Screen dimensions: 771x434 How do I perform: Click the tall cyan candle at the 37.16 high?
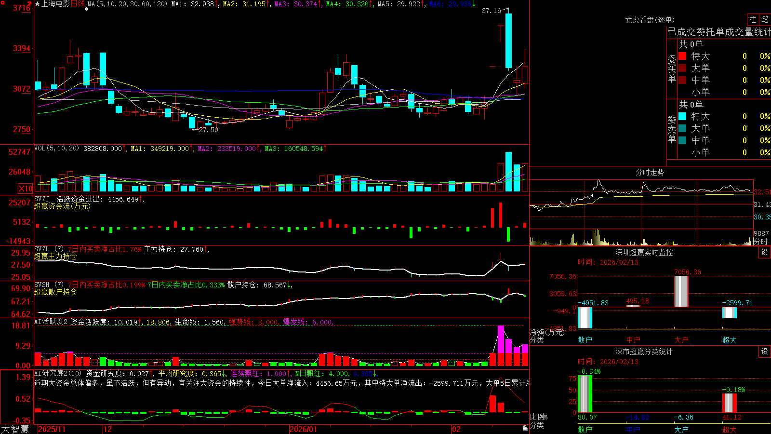(x=508, y=41)
